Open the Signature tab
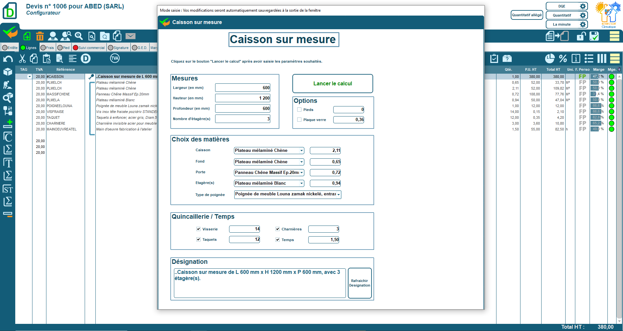Image resolution: width=623 pixels, height=331 pixels. 118,48
